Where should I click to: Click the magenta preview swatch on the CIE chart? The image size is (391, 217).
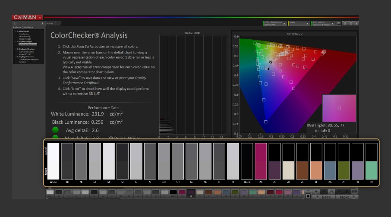tap(339, 108)
